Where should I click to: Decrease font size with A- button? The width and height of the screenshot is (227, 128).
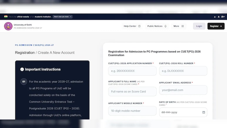click(x=215, y=17)
